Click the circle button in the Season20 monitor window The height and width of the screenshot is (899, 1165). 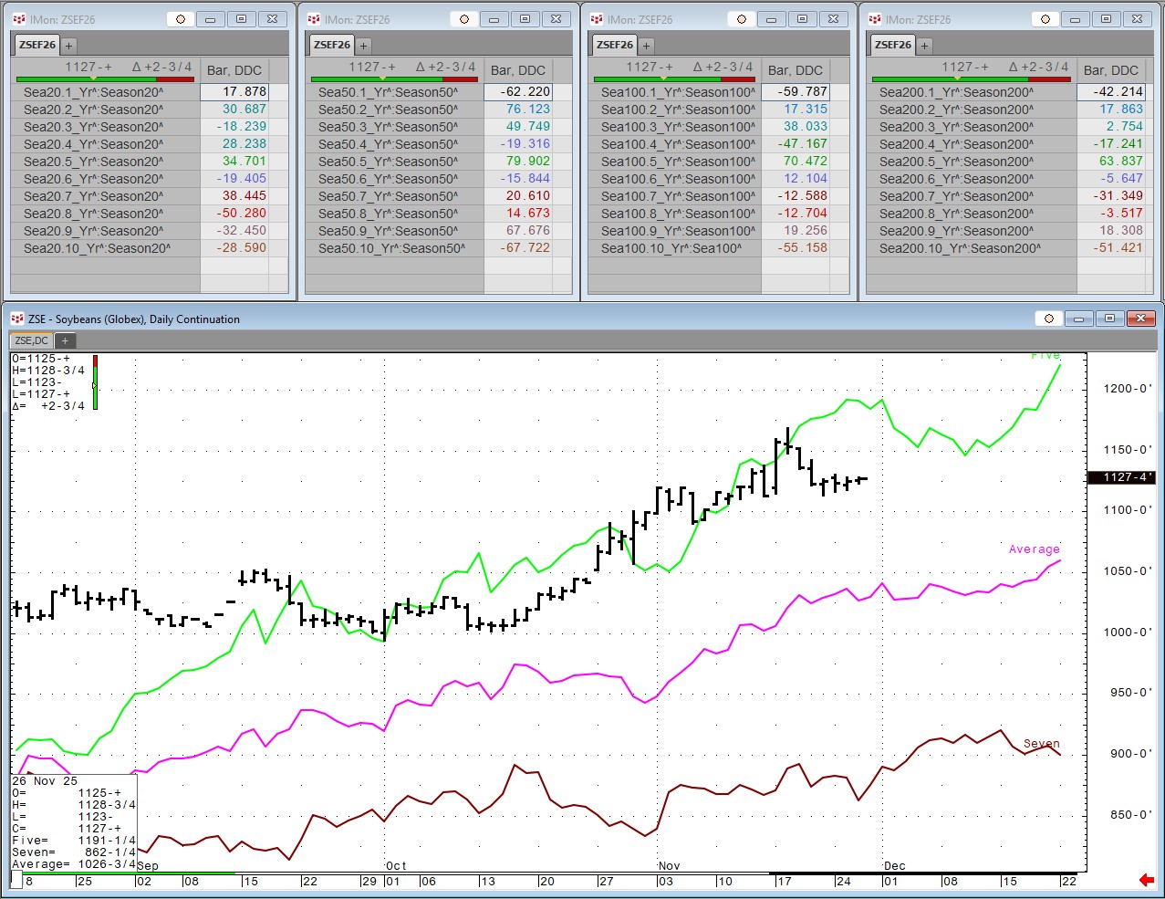click(x=181, y=19)
